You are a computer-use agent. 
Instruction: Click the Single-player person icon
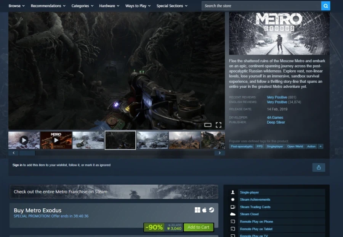coord(233,192)
